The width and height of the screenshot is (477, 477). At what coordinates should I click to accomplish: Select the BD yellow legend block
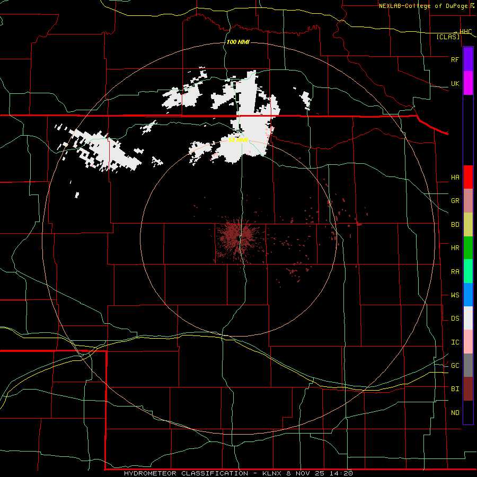pos(468,225)
